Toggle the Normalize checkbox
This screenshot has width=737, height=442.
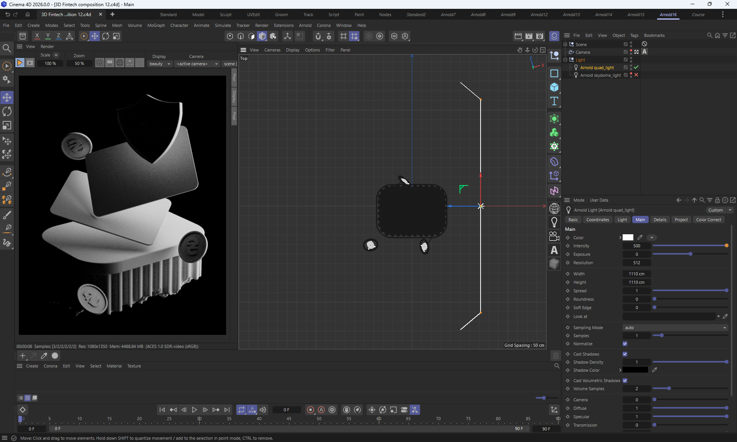(x=625, y=344)
